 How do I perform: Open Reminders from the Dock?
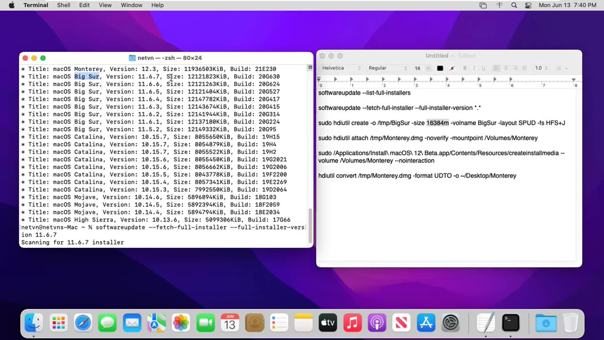[x=279, y=323]
